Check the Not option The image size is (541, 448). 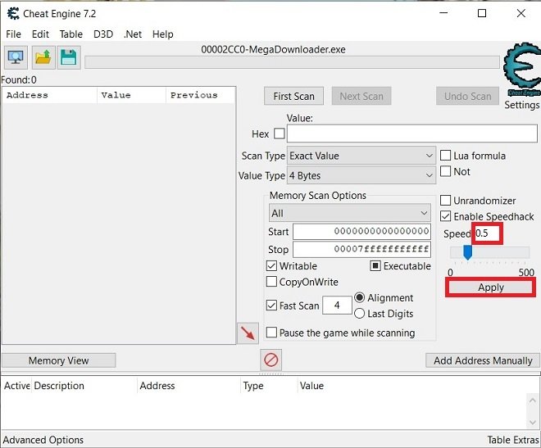click(x=445, y=171)
